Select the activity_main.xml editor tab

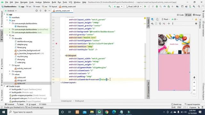point(62,11)
